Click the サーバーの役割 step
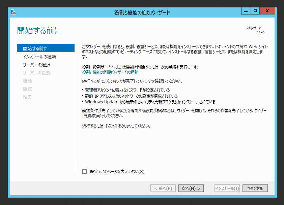Viewport: 284px width, 205px height. point(36,73)
